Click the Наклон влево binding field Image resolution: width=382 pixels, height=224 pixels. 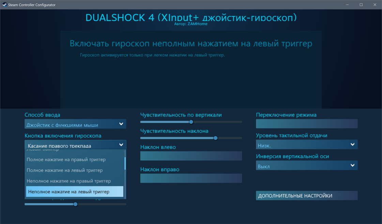pyautogui.click(x=191, y=156)
